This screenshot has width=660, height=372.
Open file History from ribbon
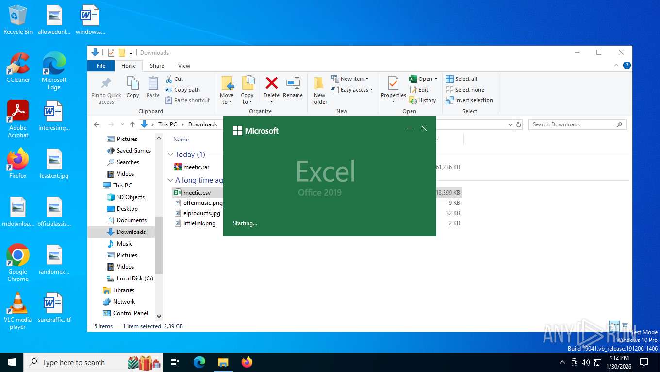click(x=423, y=100)
